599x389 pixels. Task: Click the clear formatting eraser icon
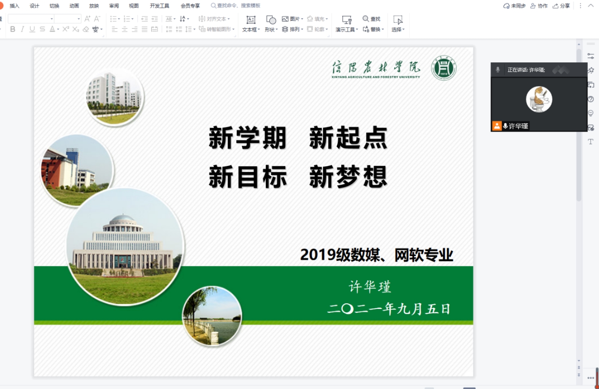tap(86, 29)
